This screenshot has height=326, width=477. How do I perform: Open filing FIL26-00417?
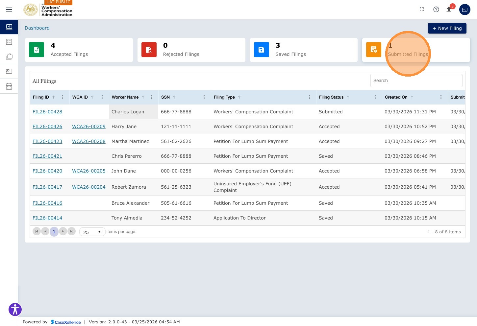pyautogui.click(x=47, y=187)
